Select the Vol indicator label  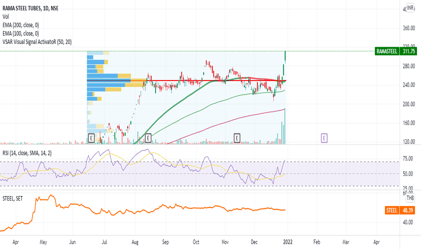tap(5, 17)
